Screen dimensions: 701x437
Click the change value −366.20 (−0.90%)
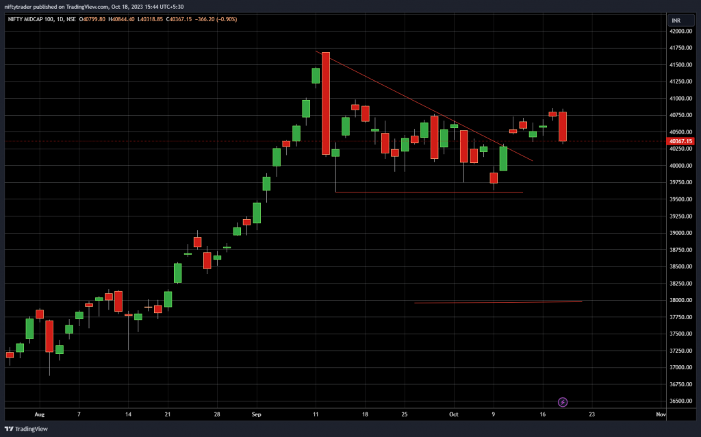click(216, 19)
